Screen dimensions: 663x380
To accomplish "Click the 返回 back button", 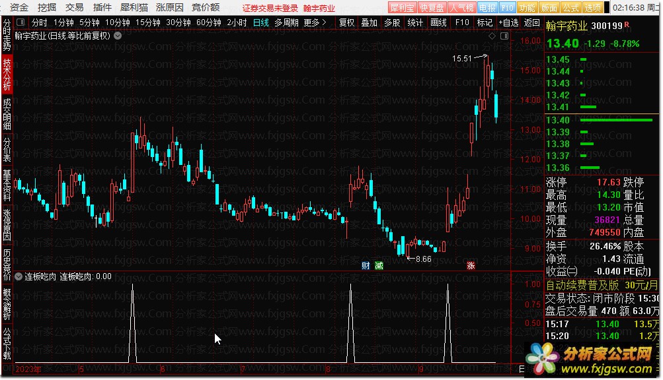I will 531,22.
